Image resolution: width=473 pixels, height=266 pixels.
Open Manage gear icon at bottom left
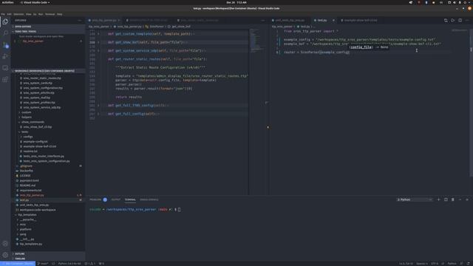[5, 255]
